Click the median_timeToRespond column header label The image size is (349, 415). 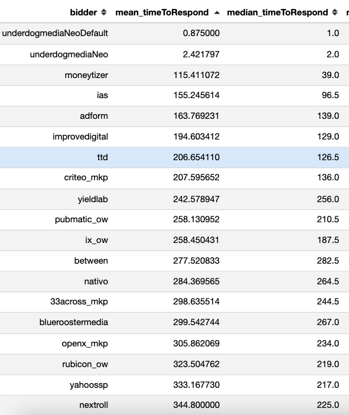tap(278, 12)
